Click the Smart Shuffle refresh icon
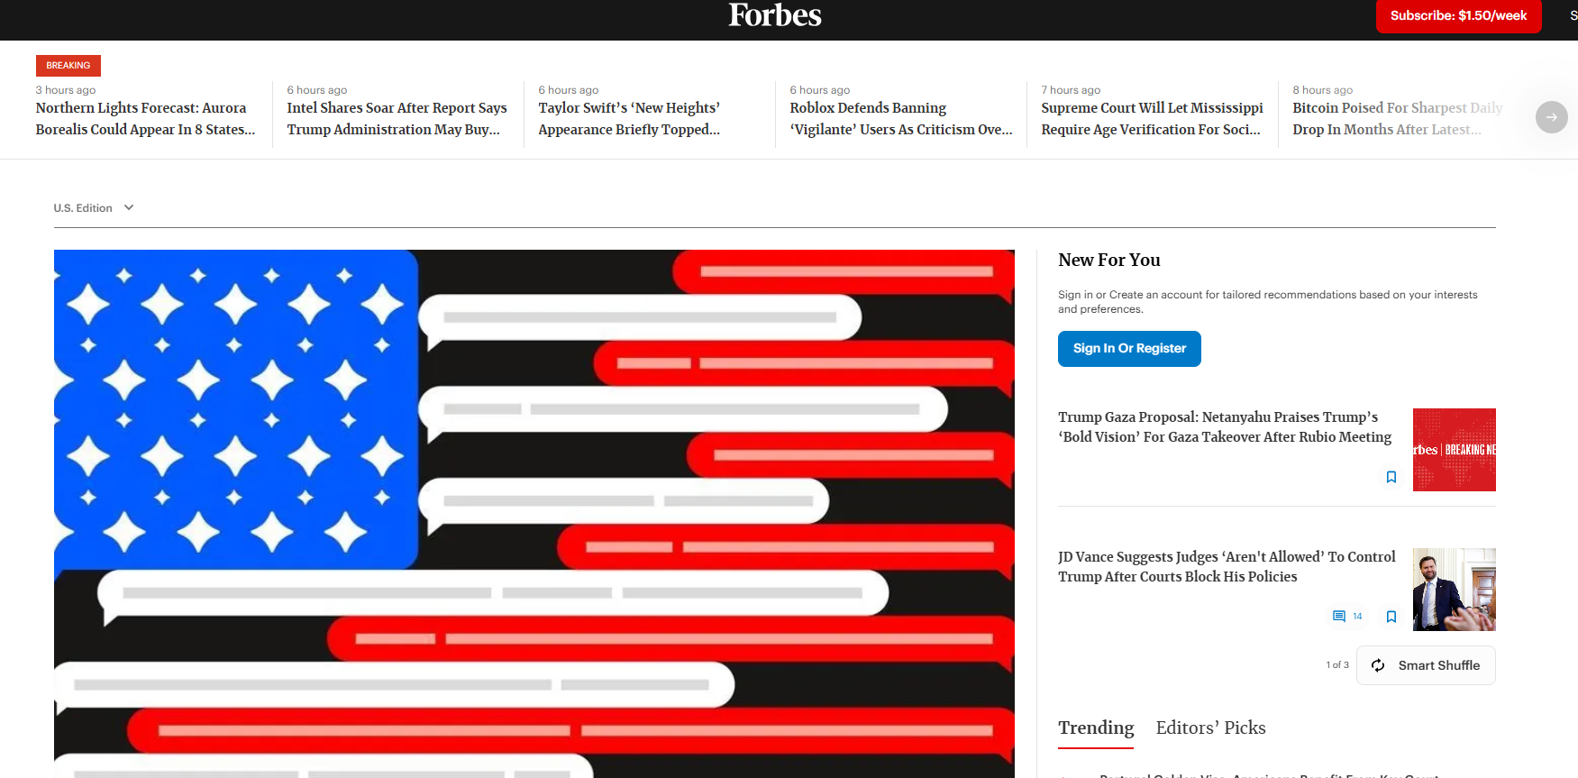This screenshot has height=778, width=1578. (x=1378, y=665)
